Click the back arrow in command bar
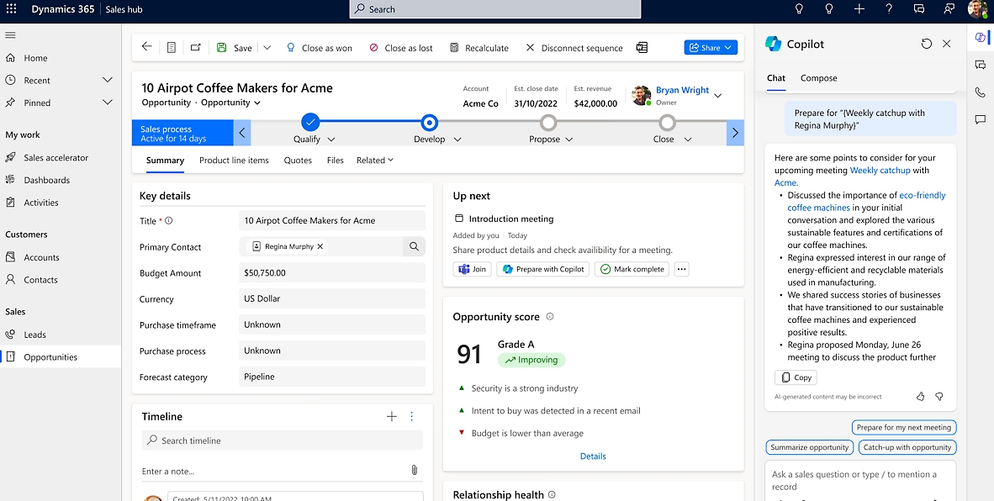The image size is (994, 501). (x=146, y=47)
